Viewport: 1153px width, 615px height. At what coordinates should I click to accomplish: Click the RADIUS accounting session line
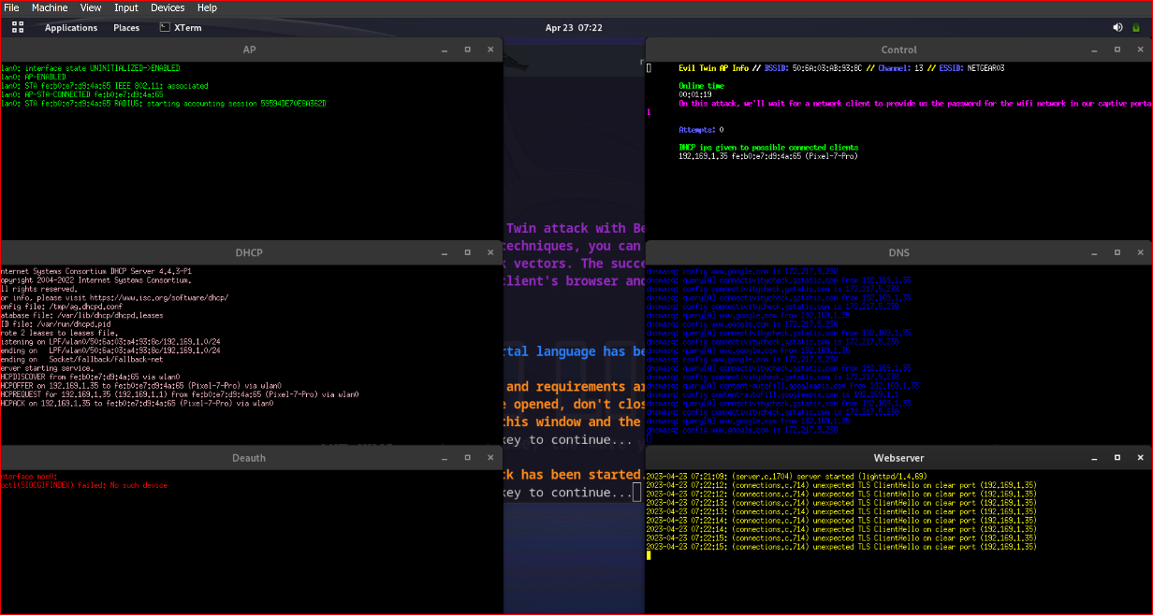pyautogui.click(x=163, y=103)
